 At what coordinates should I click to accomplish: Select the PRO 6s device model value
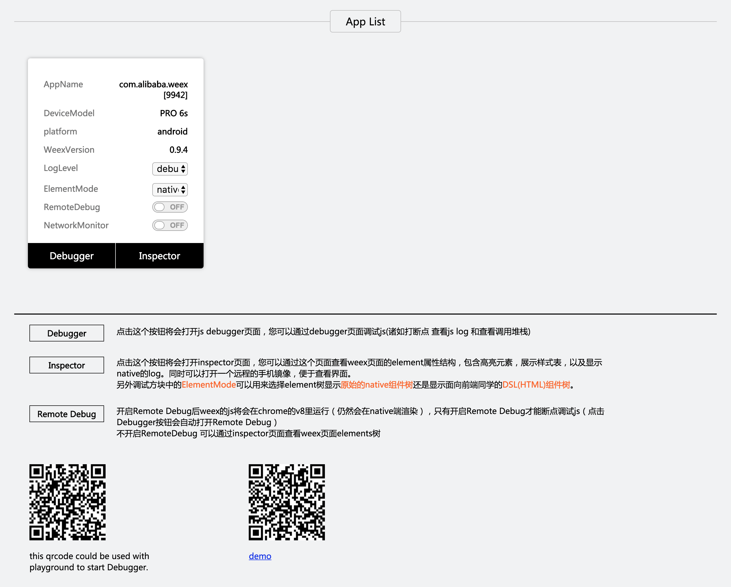(x=174, y=113)
